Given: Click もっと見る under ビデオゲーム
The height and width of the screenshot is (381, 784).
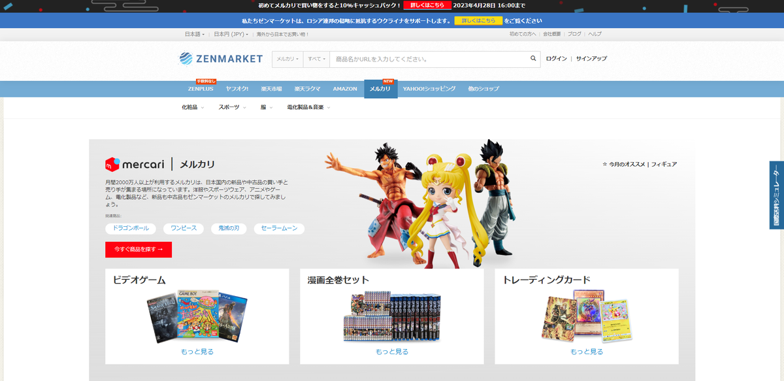Looking at the screenshot, I should (x=197, y=352).
